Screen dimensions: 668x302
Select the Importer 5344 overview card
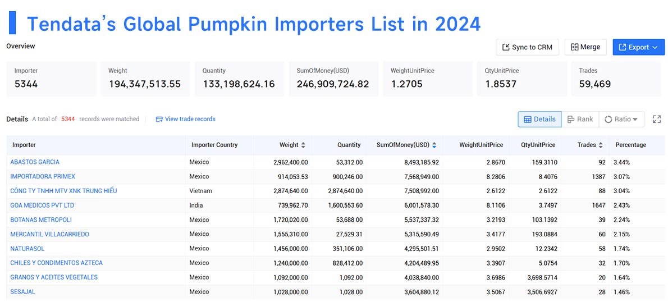point(51,79)
